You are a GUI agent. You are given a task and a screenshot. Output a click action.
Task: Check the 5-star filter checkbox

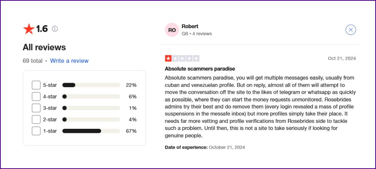pyautogui.click(x=36, y=85)
